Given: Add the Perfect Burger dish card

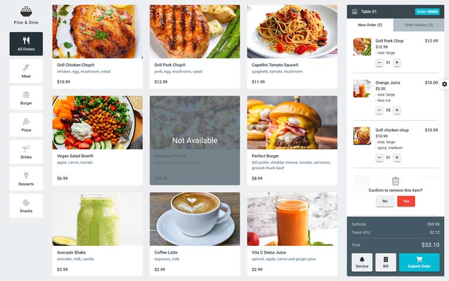Looking at the screenshot, I should [x=292, y=140].
